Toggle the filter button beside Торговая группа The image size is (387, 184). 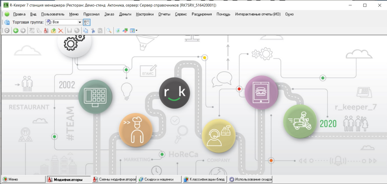(x=87, y=22)
